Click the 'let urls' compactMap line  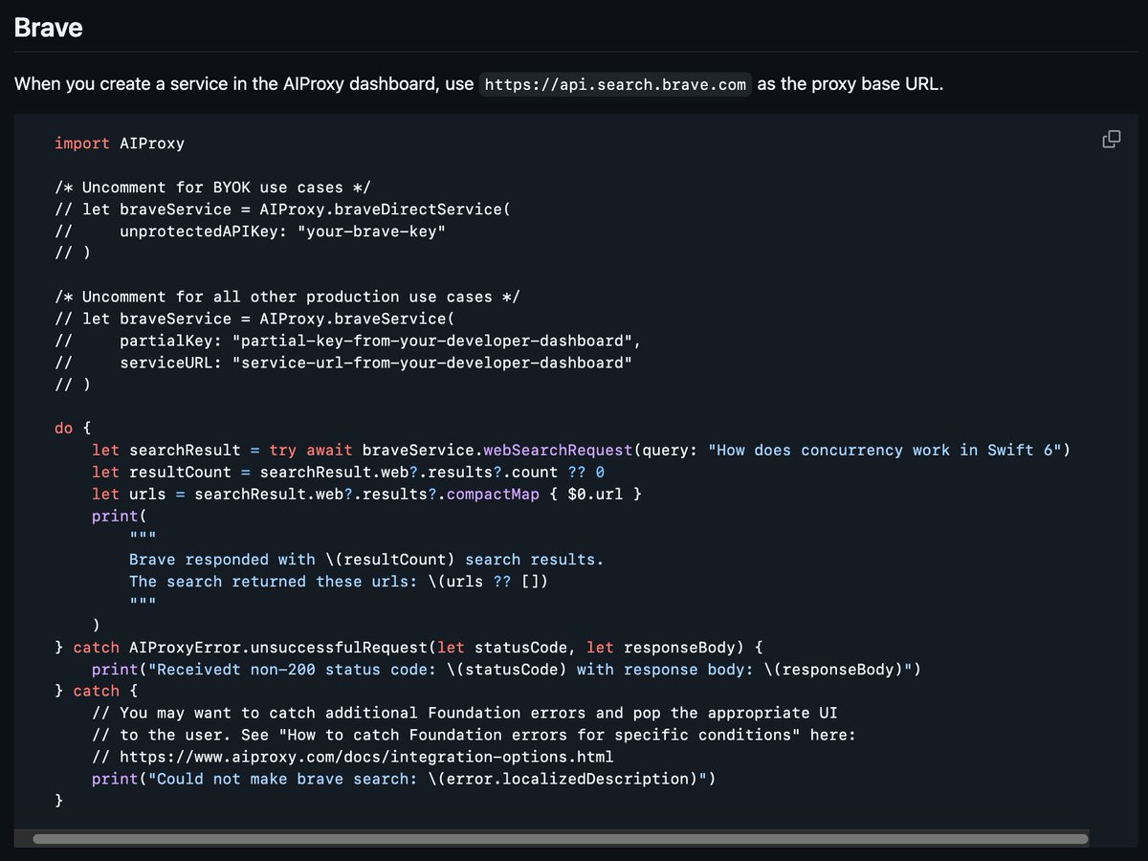(x=366, y=494)
